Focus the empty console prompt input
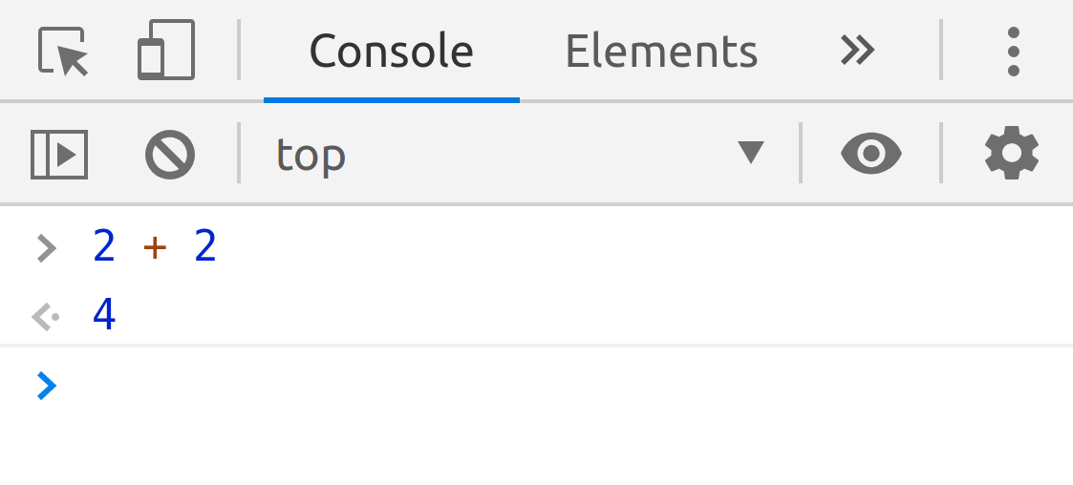Screen dimensions: 1073x485 (554, 386)
